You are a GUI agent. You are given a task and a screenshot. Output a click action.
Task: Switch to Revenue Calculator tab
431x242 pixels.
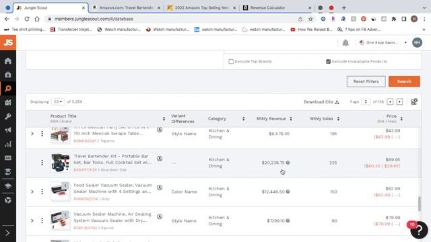[x=277, y=7]
